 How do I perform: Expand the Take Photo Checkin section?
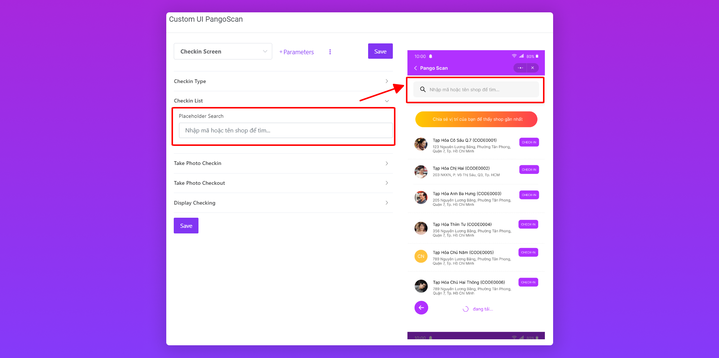click(x=283, y=163)
